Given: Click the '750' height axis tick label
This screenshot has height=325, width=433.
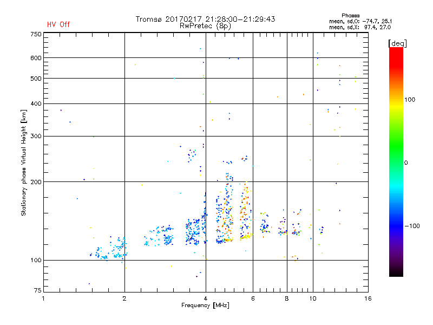Looking at the screenshot, I should [36, 34].
